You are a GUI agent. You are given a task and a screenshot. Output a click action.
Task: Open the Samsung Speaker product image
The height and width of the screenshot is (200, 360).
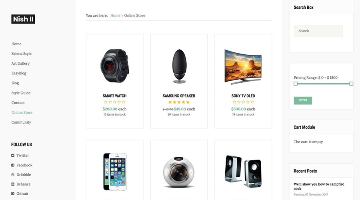pyautogui.click(x=179, y=66)
